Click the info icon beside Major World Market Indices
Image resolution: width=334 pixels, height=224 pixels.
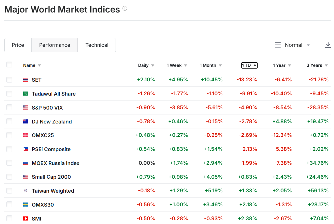(x=125, y=8)
